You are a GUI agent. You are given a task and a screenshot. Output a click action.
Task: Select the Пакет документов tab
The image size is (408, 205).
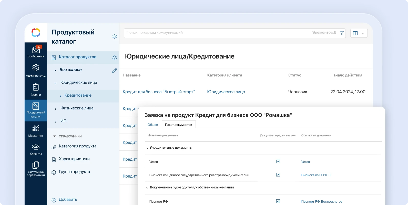178,125
